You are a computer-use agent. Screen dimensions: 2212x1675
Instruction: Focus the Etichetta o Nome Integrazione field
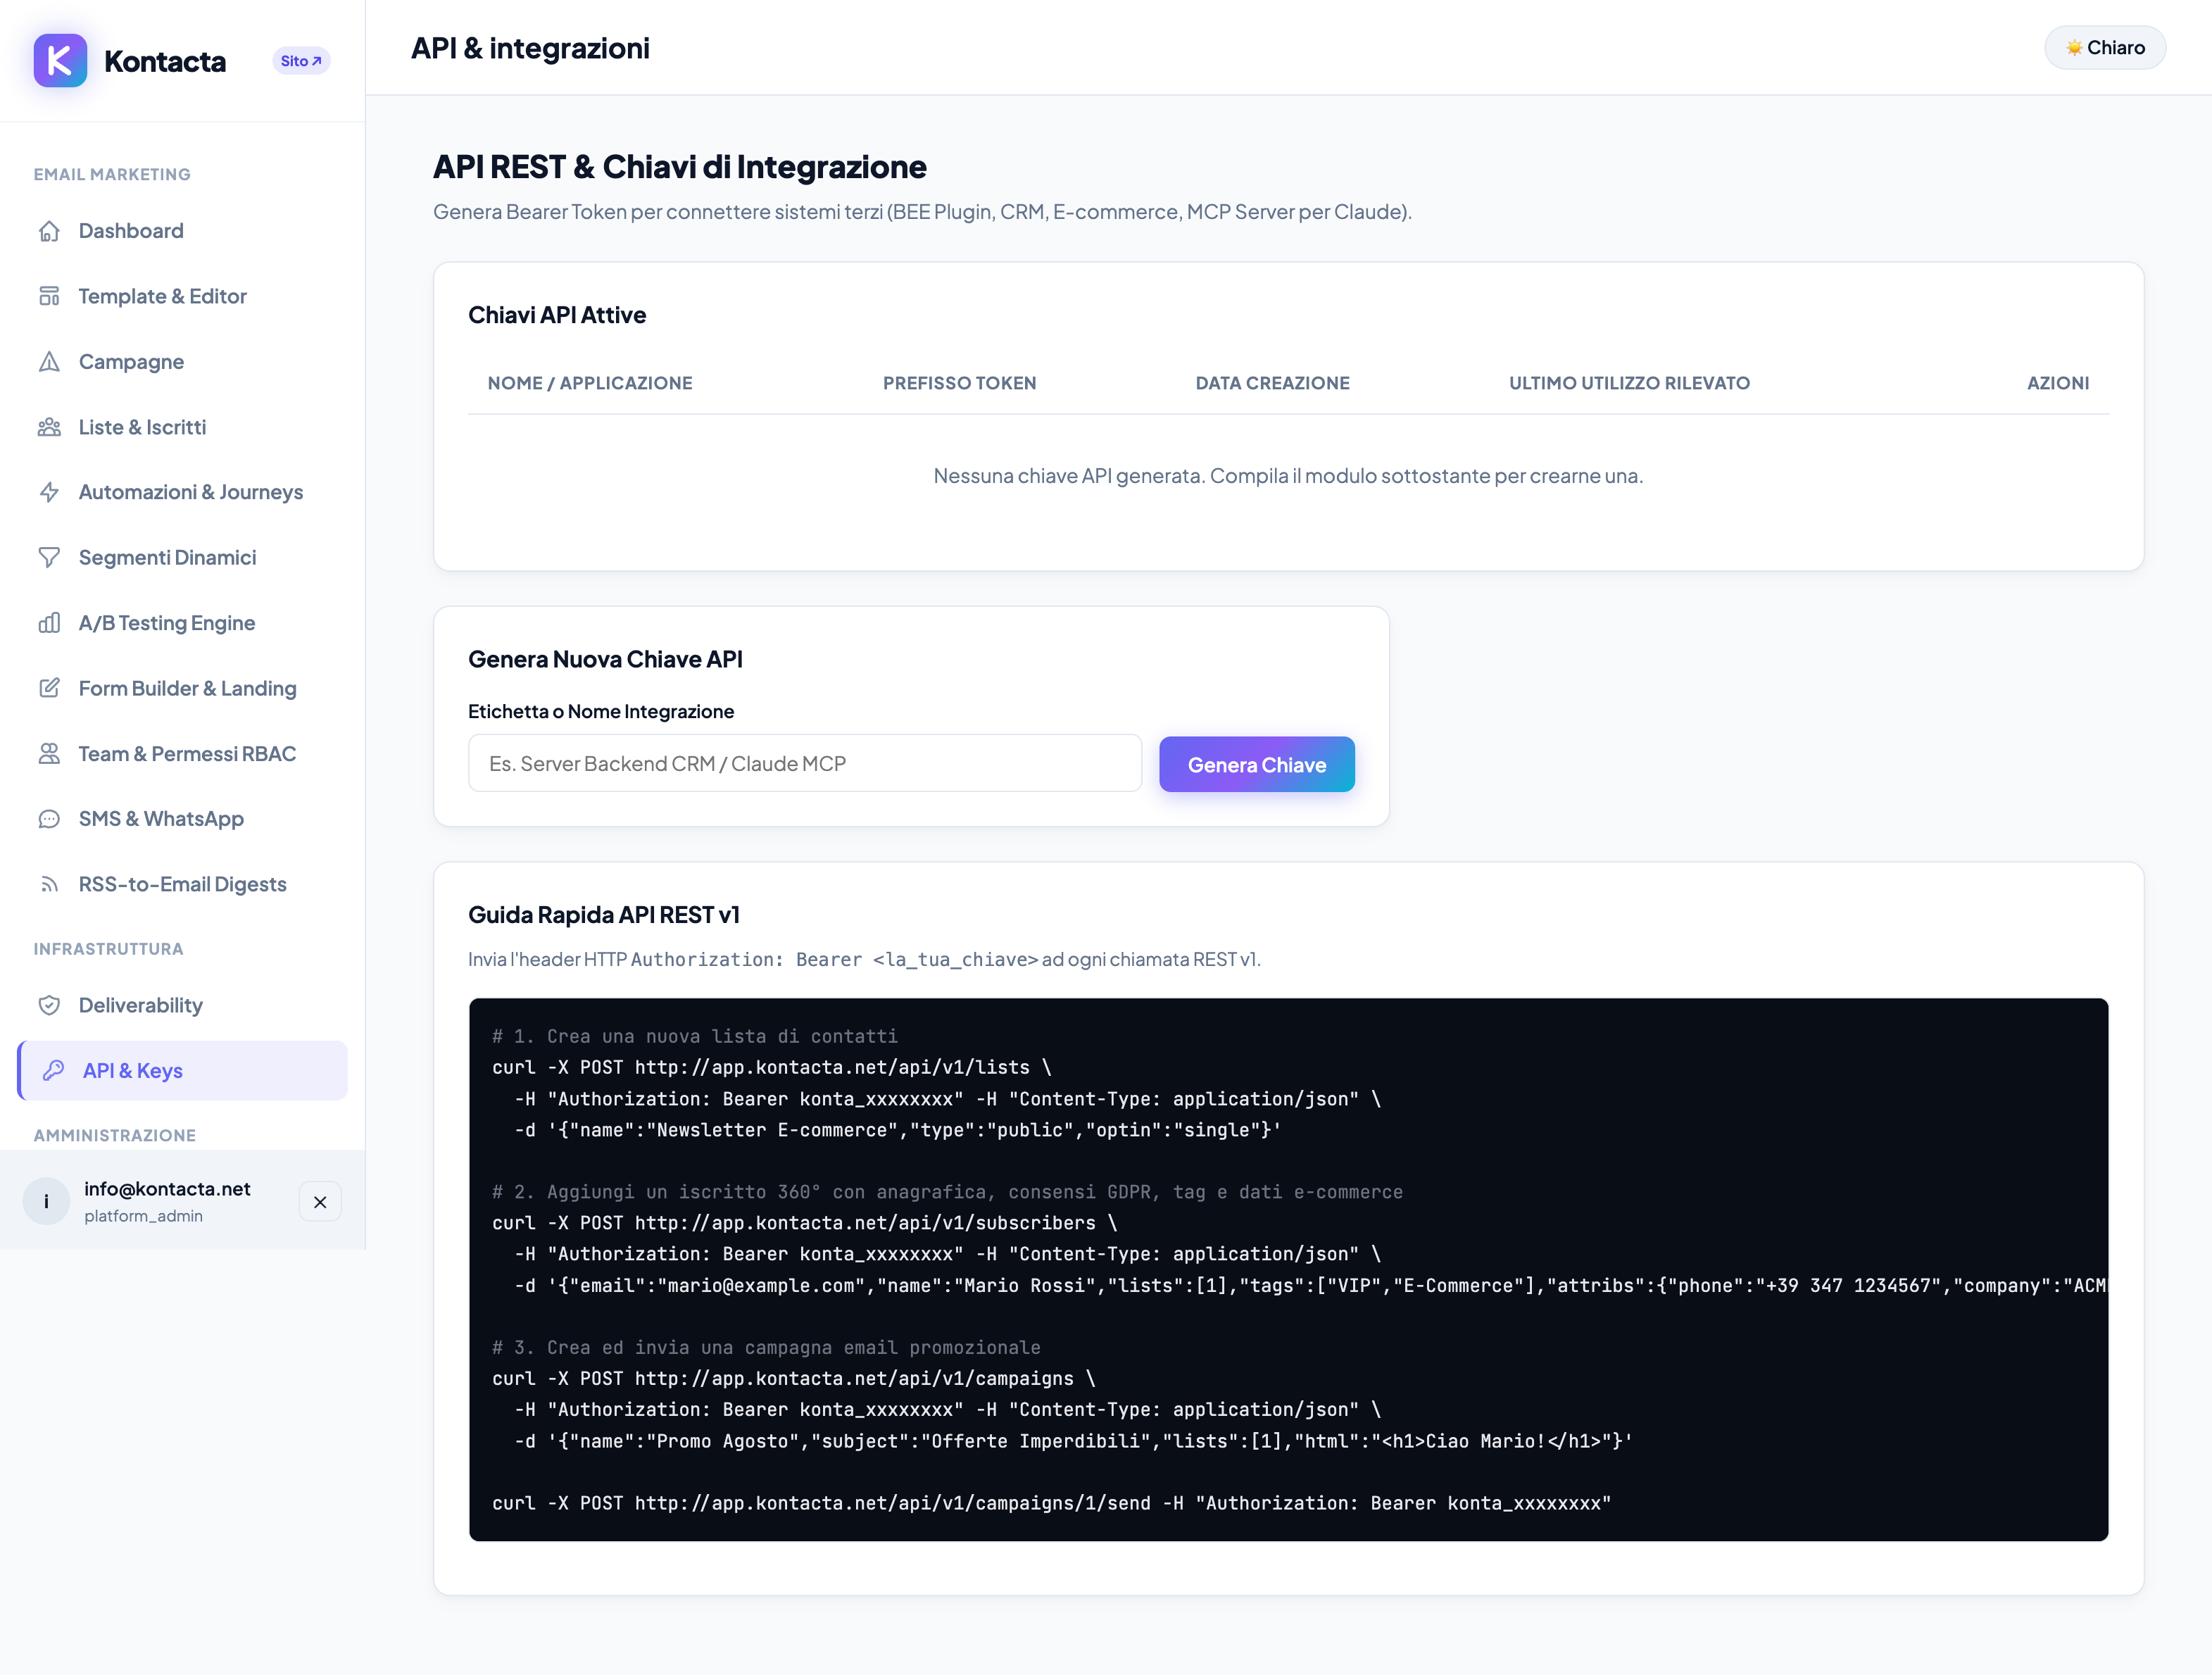pos(805,763)
